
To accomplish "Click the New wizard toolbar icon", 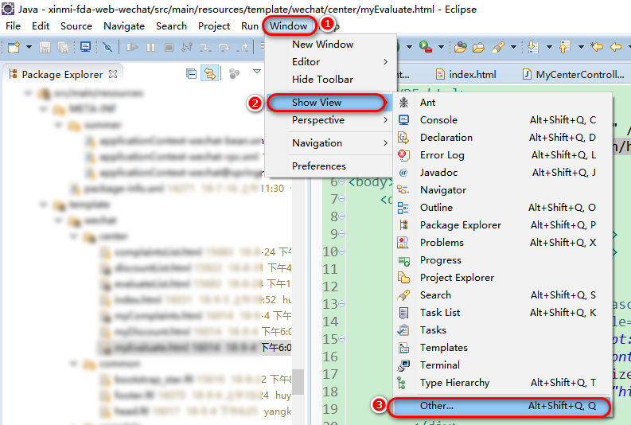I will point(14,48).
